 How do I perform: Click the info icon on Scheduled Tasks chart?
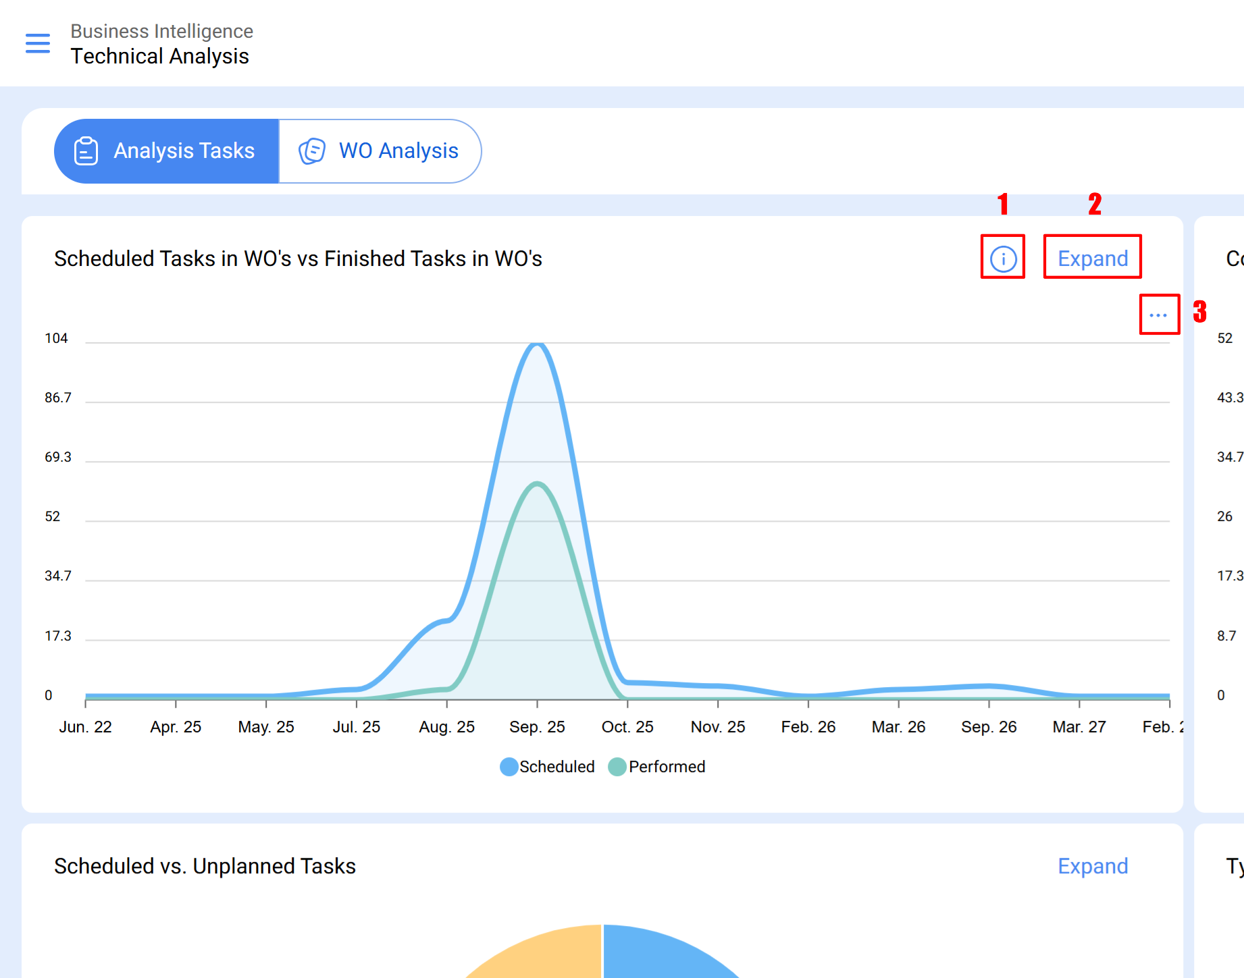[1003, 259]
